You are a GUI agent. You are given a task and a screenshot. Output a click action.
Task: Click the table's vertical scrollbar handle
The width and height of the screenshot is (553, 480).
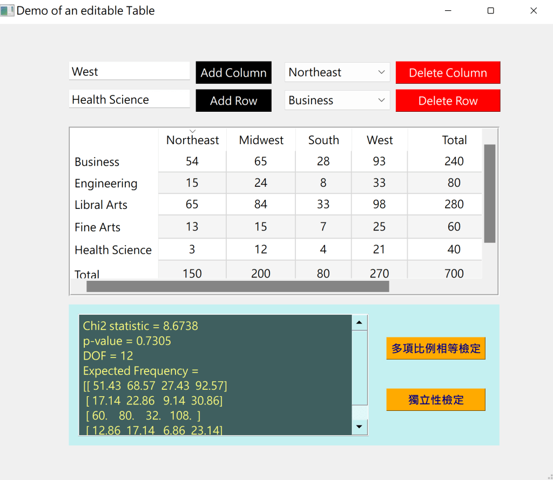(489, 193)
